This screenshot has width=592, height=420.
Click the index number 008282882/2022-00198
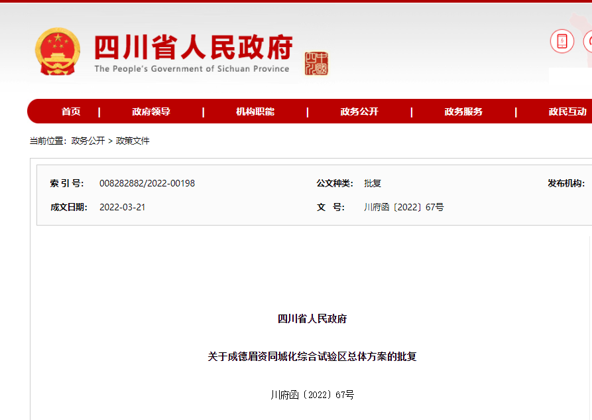click(x=147, y=183)
